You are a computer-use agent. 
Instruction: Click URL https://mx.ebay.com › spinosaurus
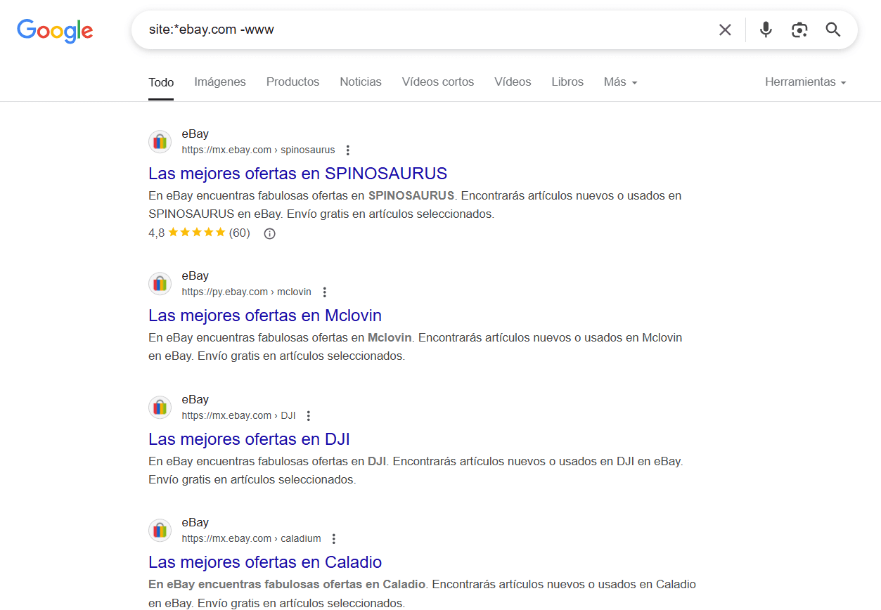point(258,150)
